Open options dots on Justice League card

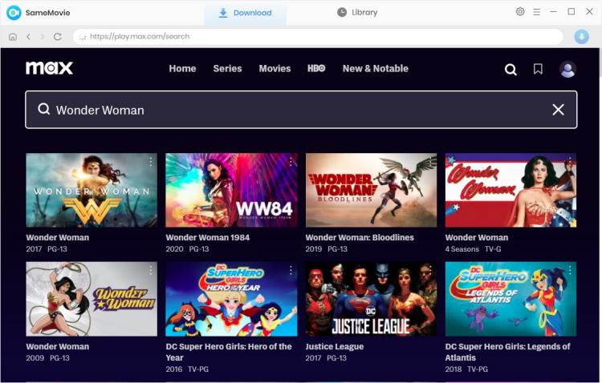pos(430,270)
